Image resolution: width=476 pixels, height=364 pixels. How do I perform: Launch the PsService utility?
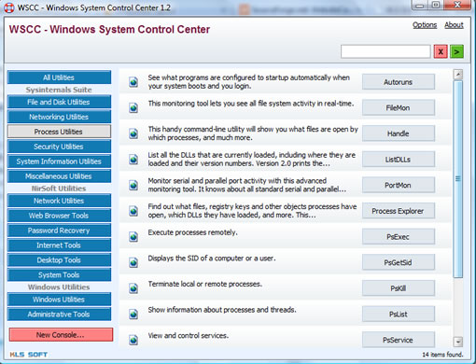398,340
